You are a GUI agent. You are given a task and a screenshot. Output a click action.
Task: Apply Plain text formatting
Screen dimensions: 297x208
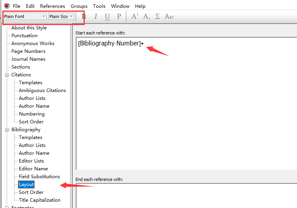click(119, 16)
